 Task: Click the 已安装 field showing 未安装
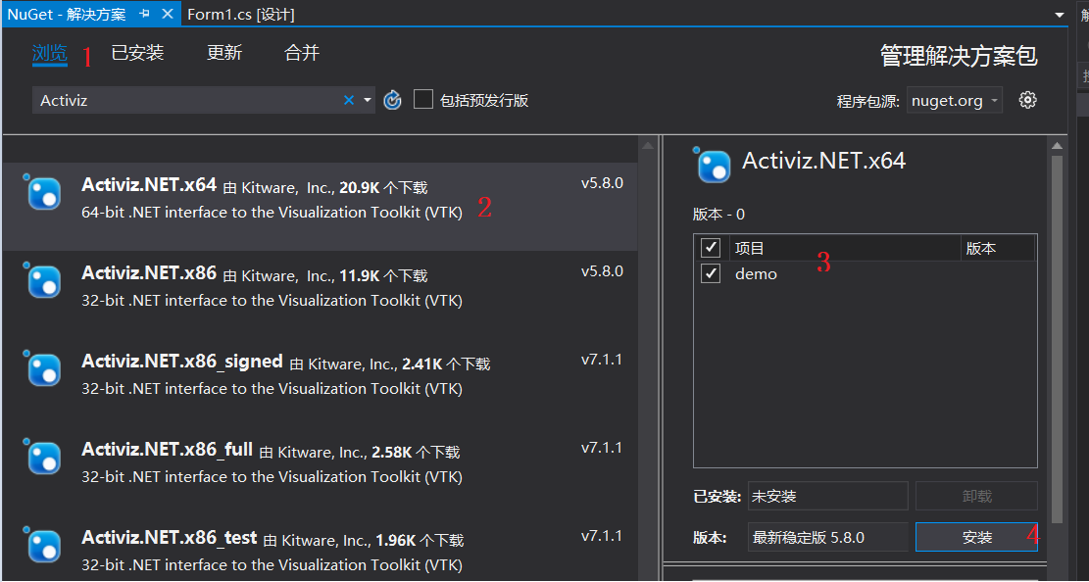[x=828, y=496]
